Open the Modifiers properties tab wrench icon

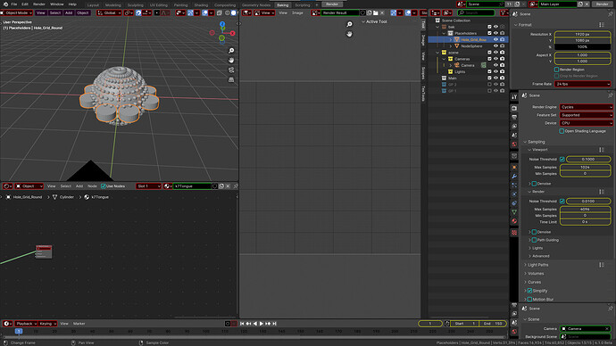pyautogui.click(x=514, y=177)
